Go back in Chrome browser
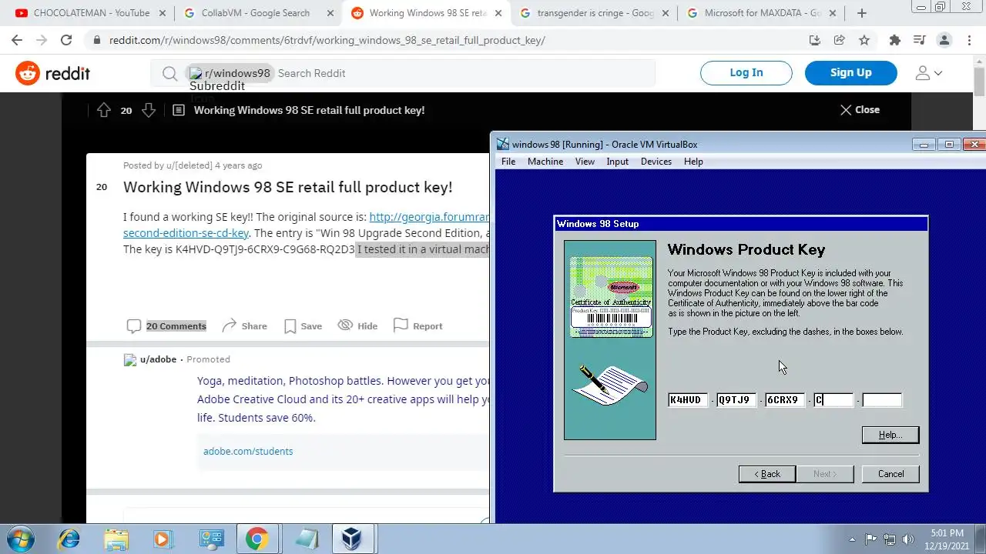 [x=17, y=40]
